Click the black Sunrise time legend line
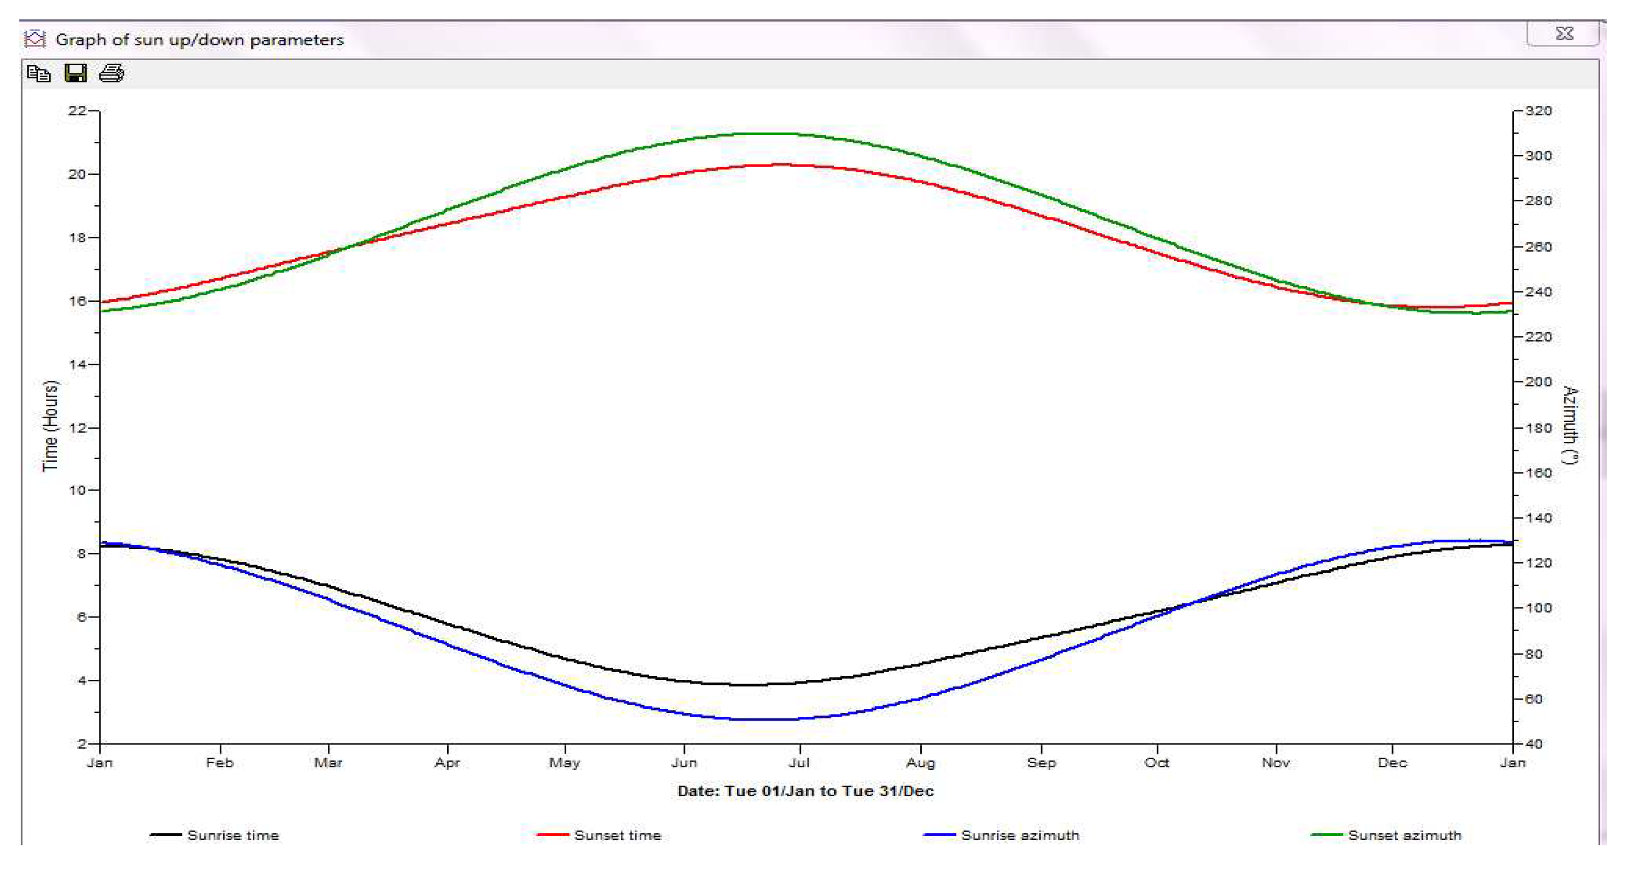Viewport: 1626px width, 874px height. tap(166, 835)
